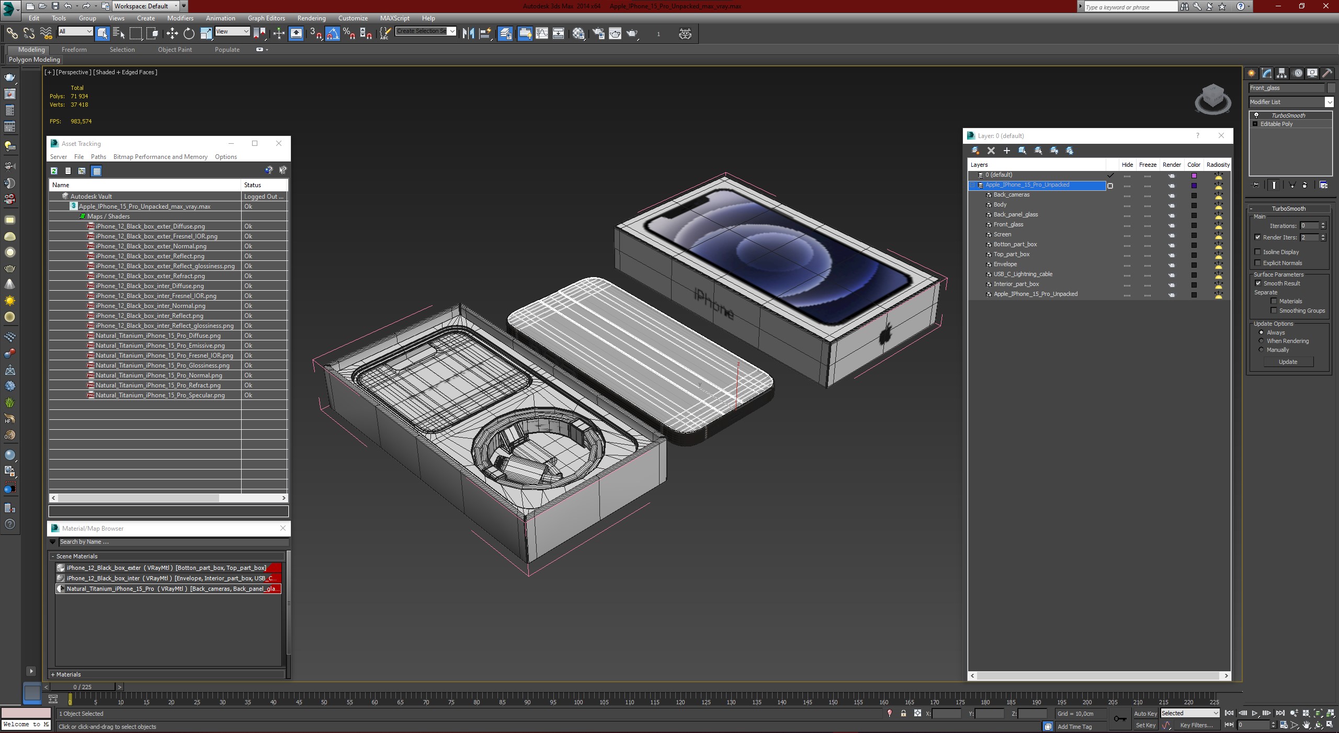This screenshot has width=1339, height=733.
Task: Click color swatch of the Envelope layer row
Action: click(1194, 265)
